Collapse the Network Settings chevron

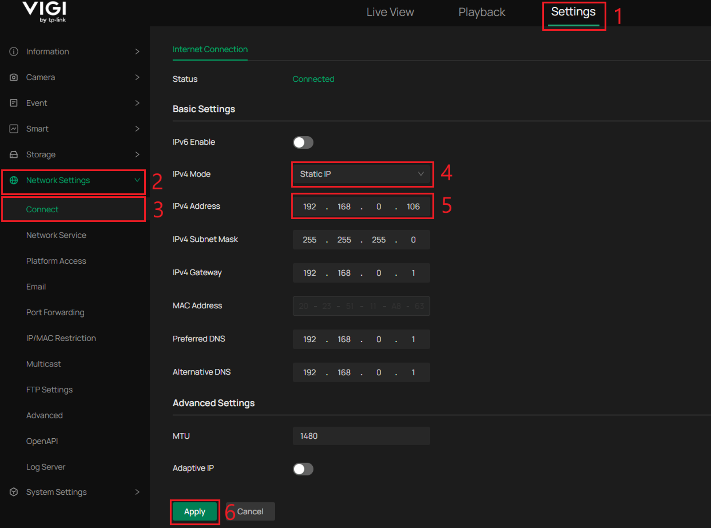coord(137,180)
